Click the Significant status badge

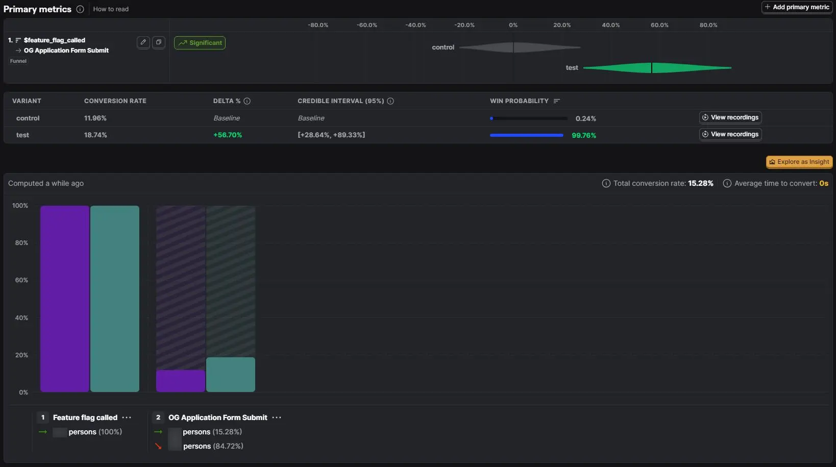pos(200,43)
